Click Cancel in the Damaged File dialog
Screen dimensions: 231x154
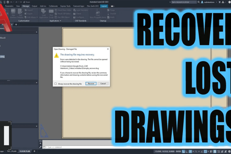103,84
